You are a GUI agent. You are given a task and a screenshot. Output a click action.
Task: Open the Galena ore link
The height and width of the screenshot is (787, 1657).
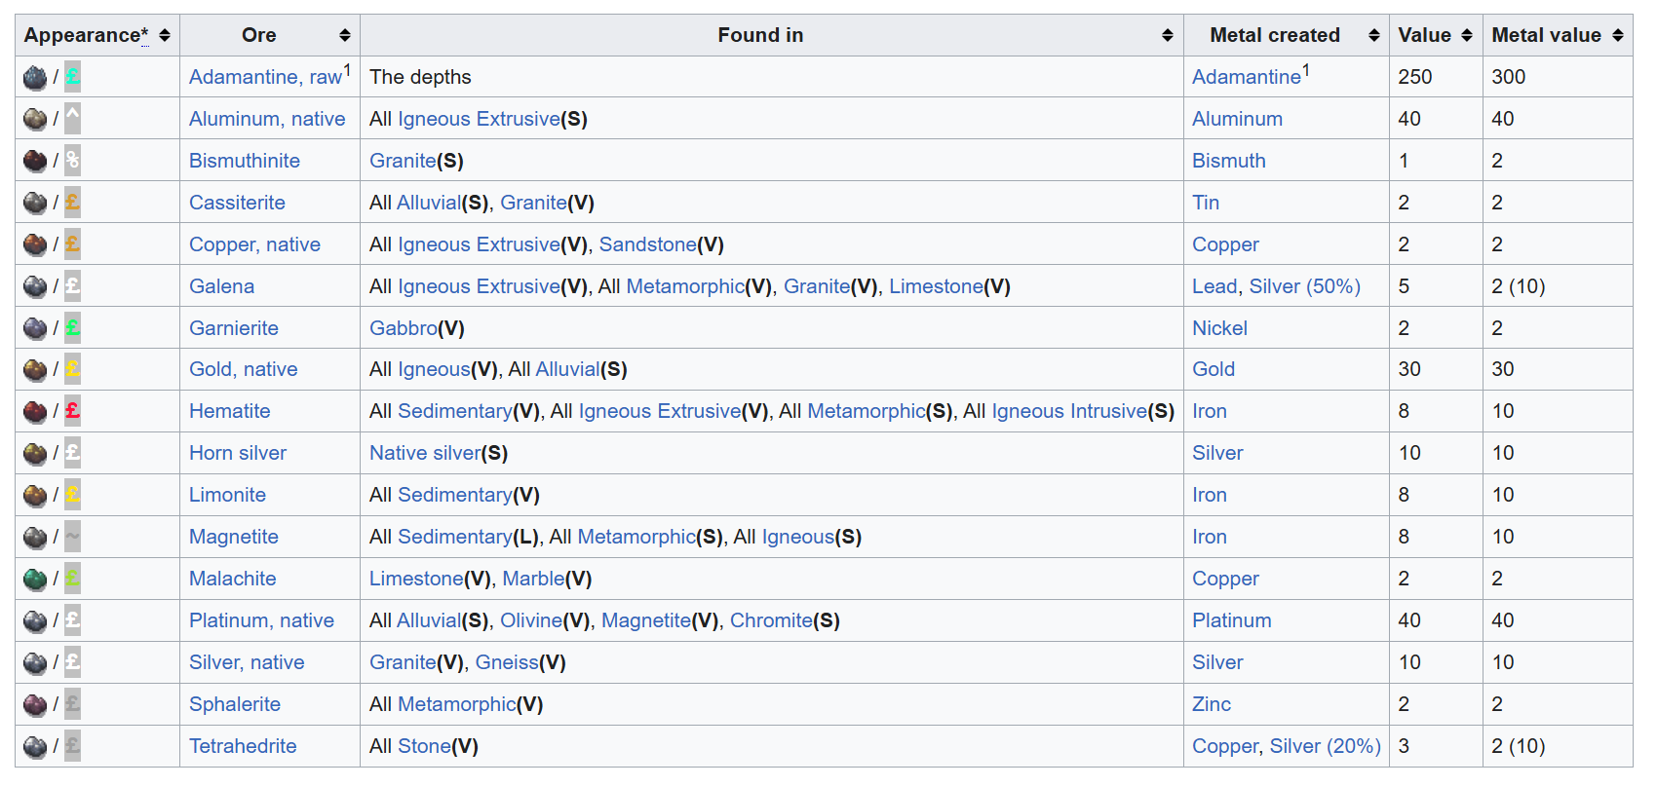(x=221, y=286)
